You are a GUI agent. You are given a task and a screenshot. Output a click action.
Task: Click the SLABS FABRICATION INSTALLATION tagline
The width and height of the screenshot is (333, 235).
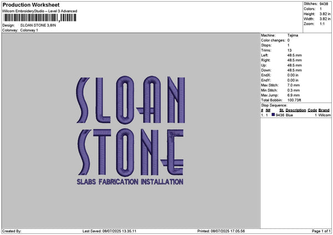(130, 182)
